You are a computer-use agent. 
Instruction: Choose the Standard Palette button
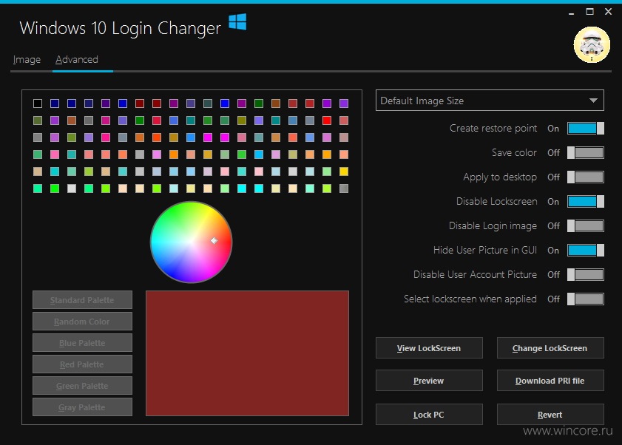pyautogui.click(x=82, y=300)
